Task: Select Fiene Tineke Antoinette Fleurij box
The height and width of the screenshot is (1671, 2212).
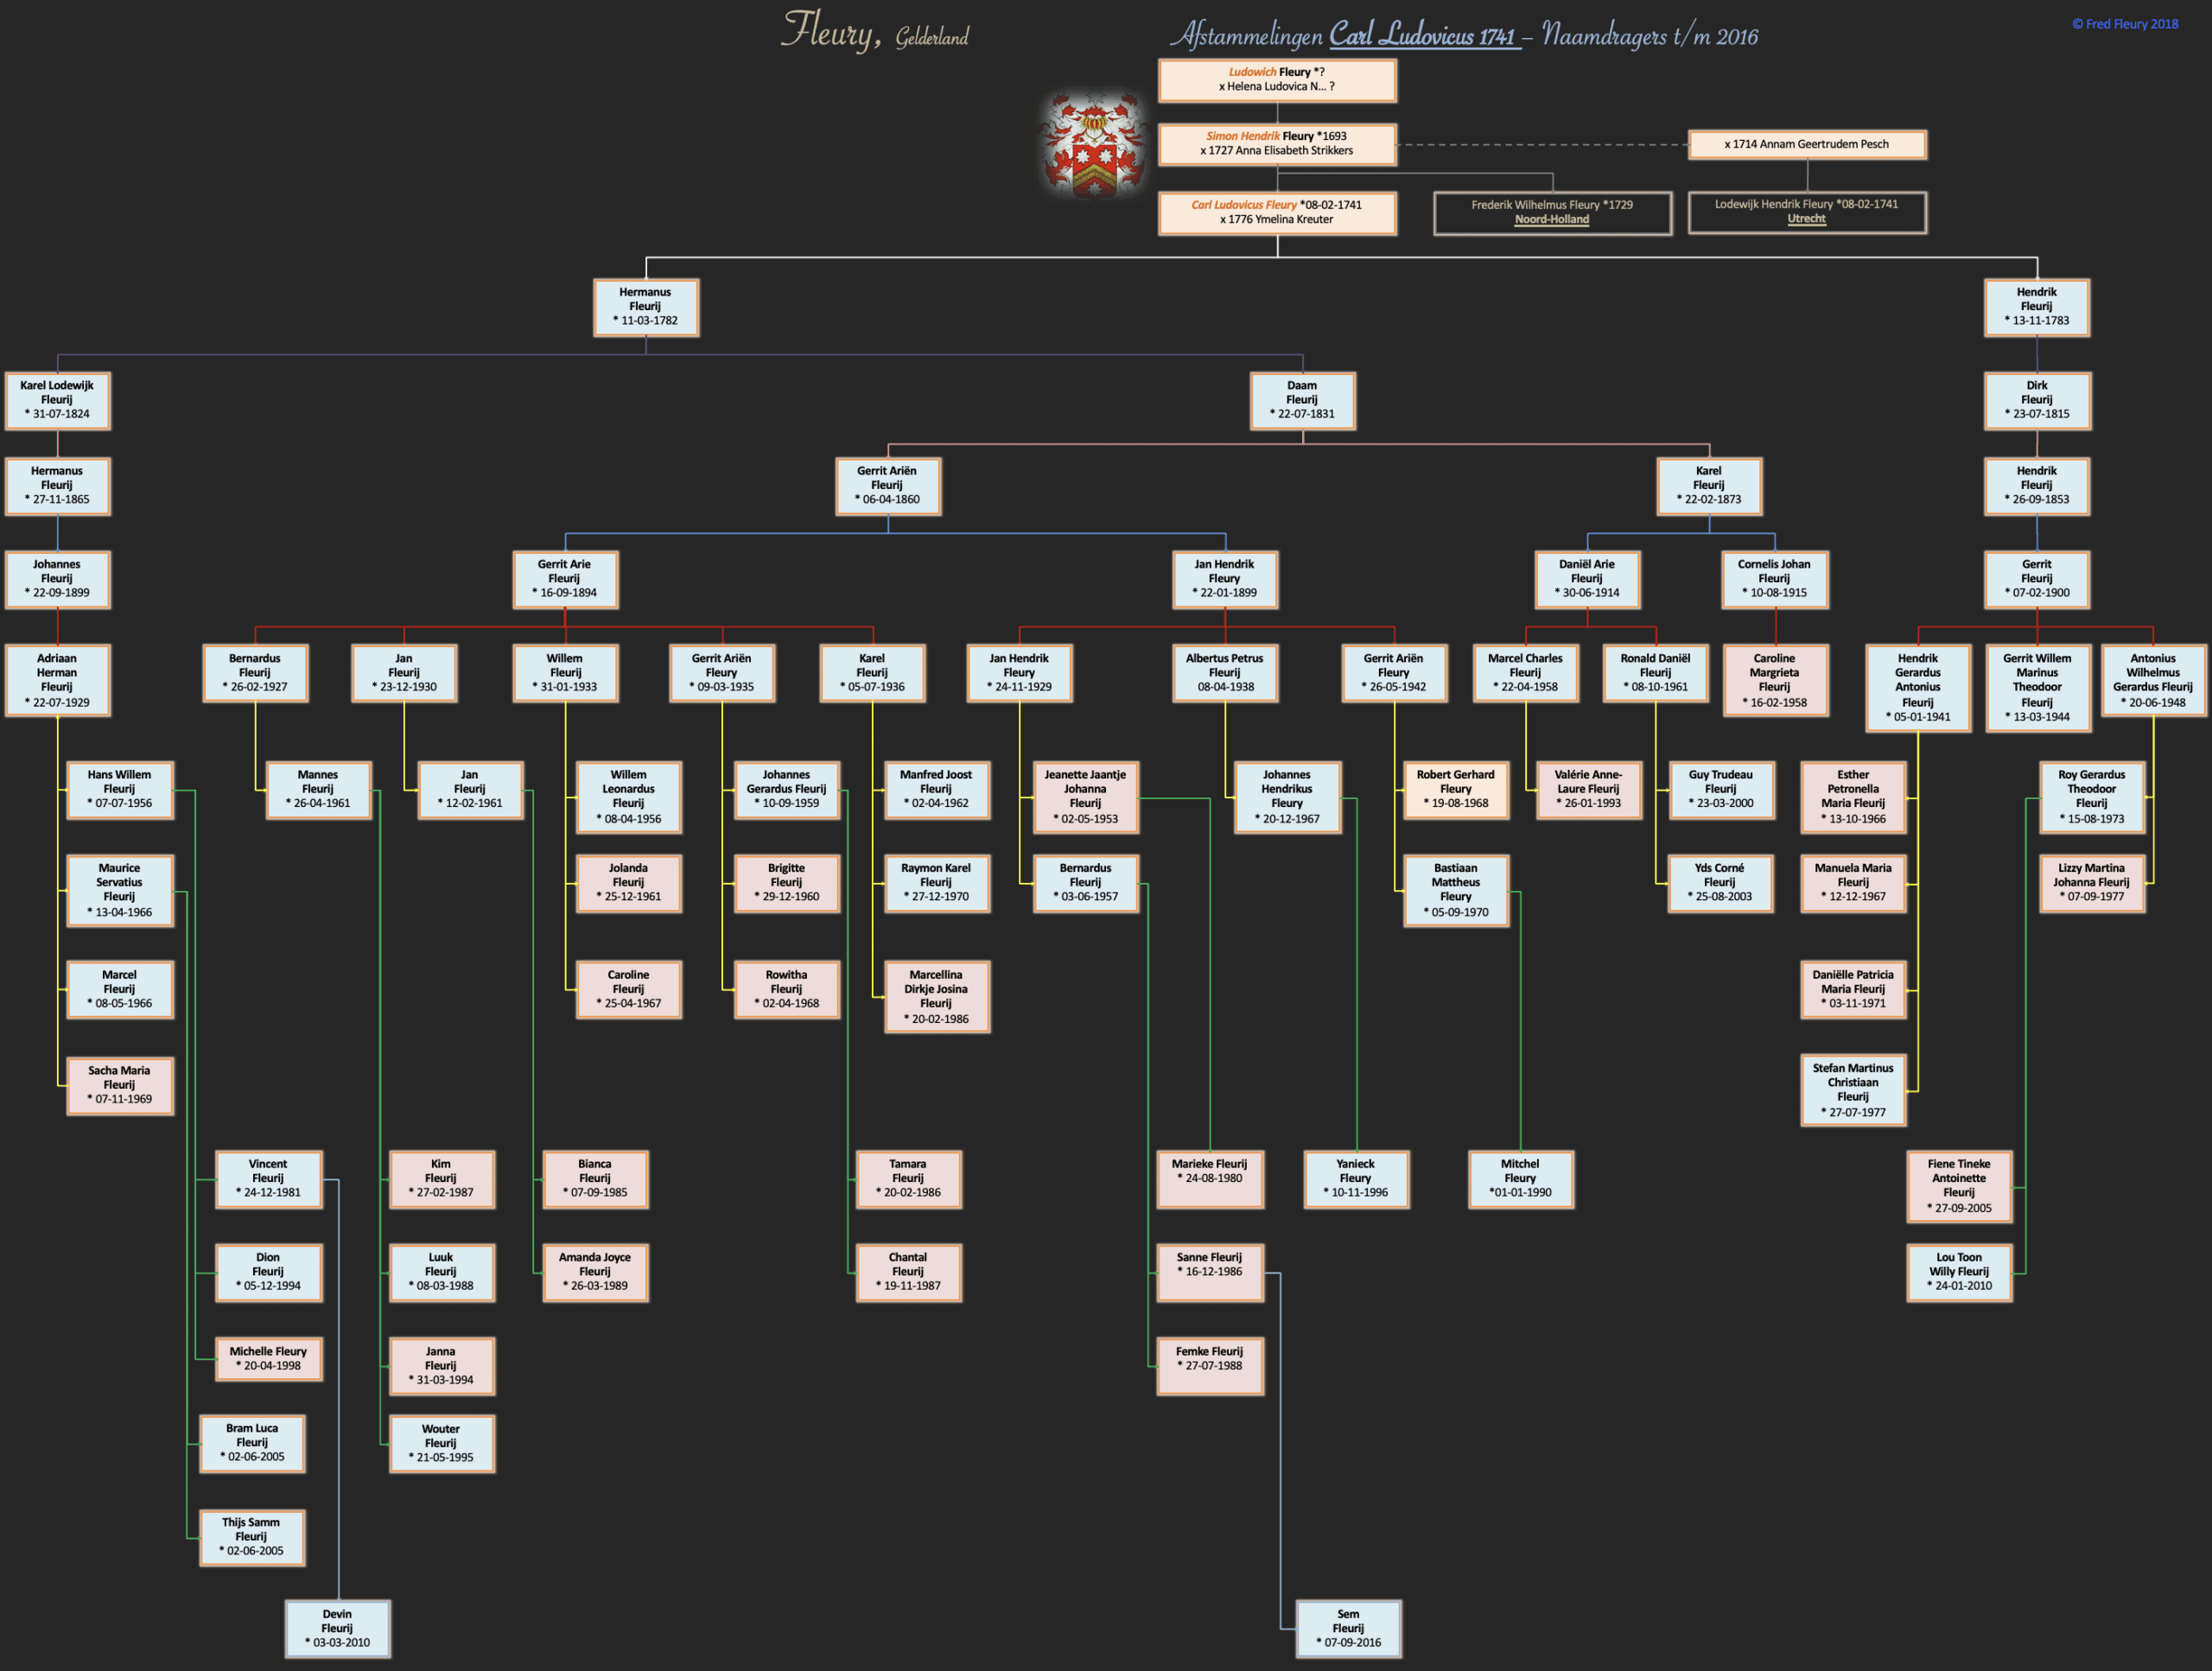Action: point(1958,1185)
